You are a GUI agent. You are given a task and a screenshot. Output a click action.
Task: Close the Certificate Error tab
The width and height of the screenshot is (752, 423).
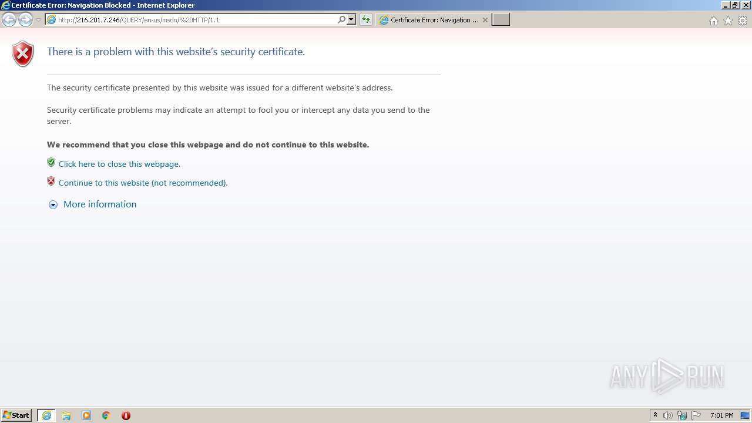(x=485, y=20)
